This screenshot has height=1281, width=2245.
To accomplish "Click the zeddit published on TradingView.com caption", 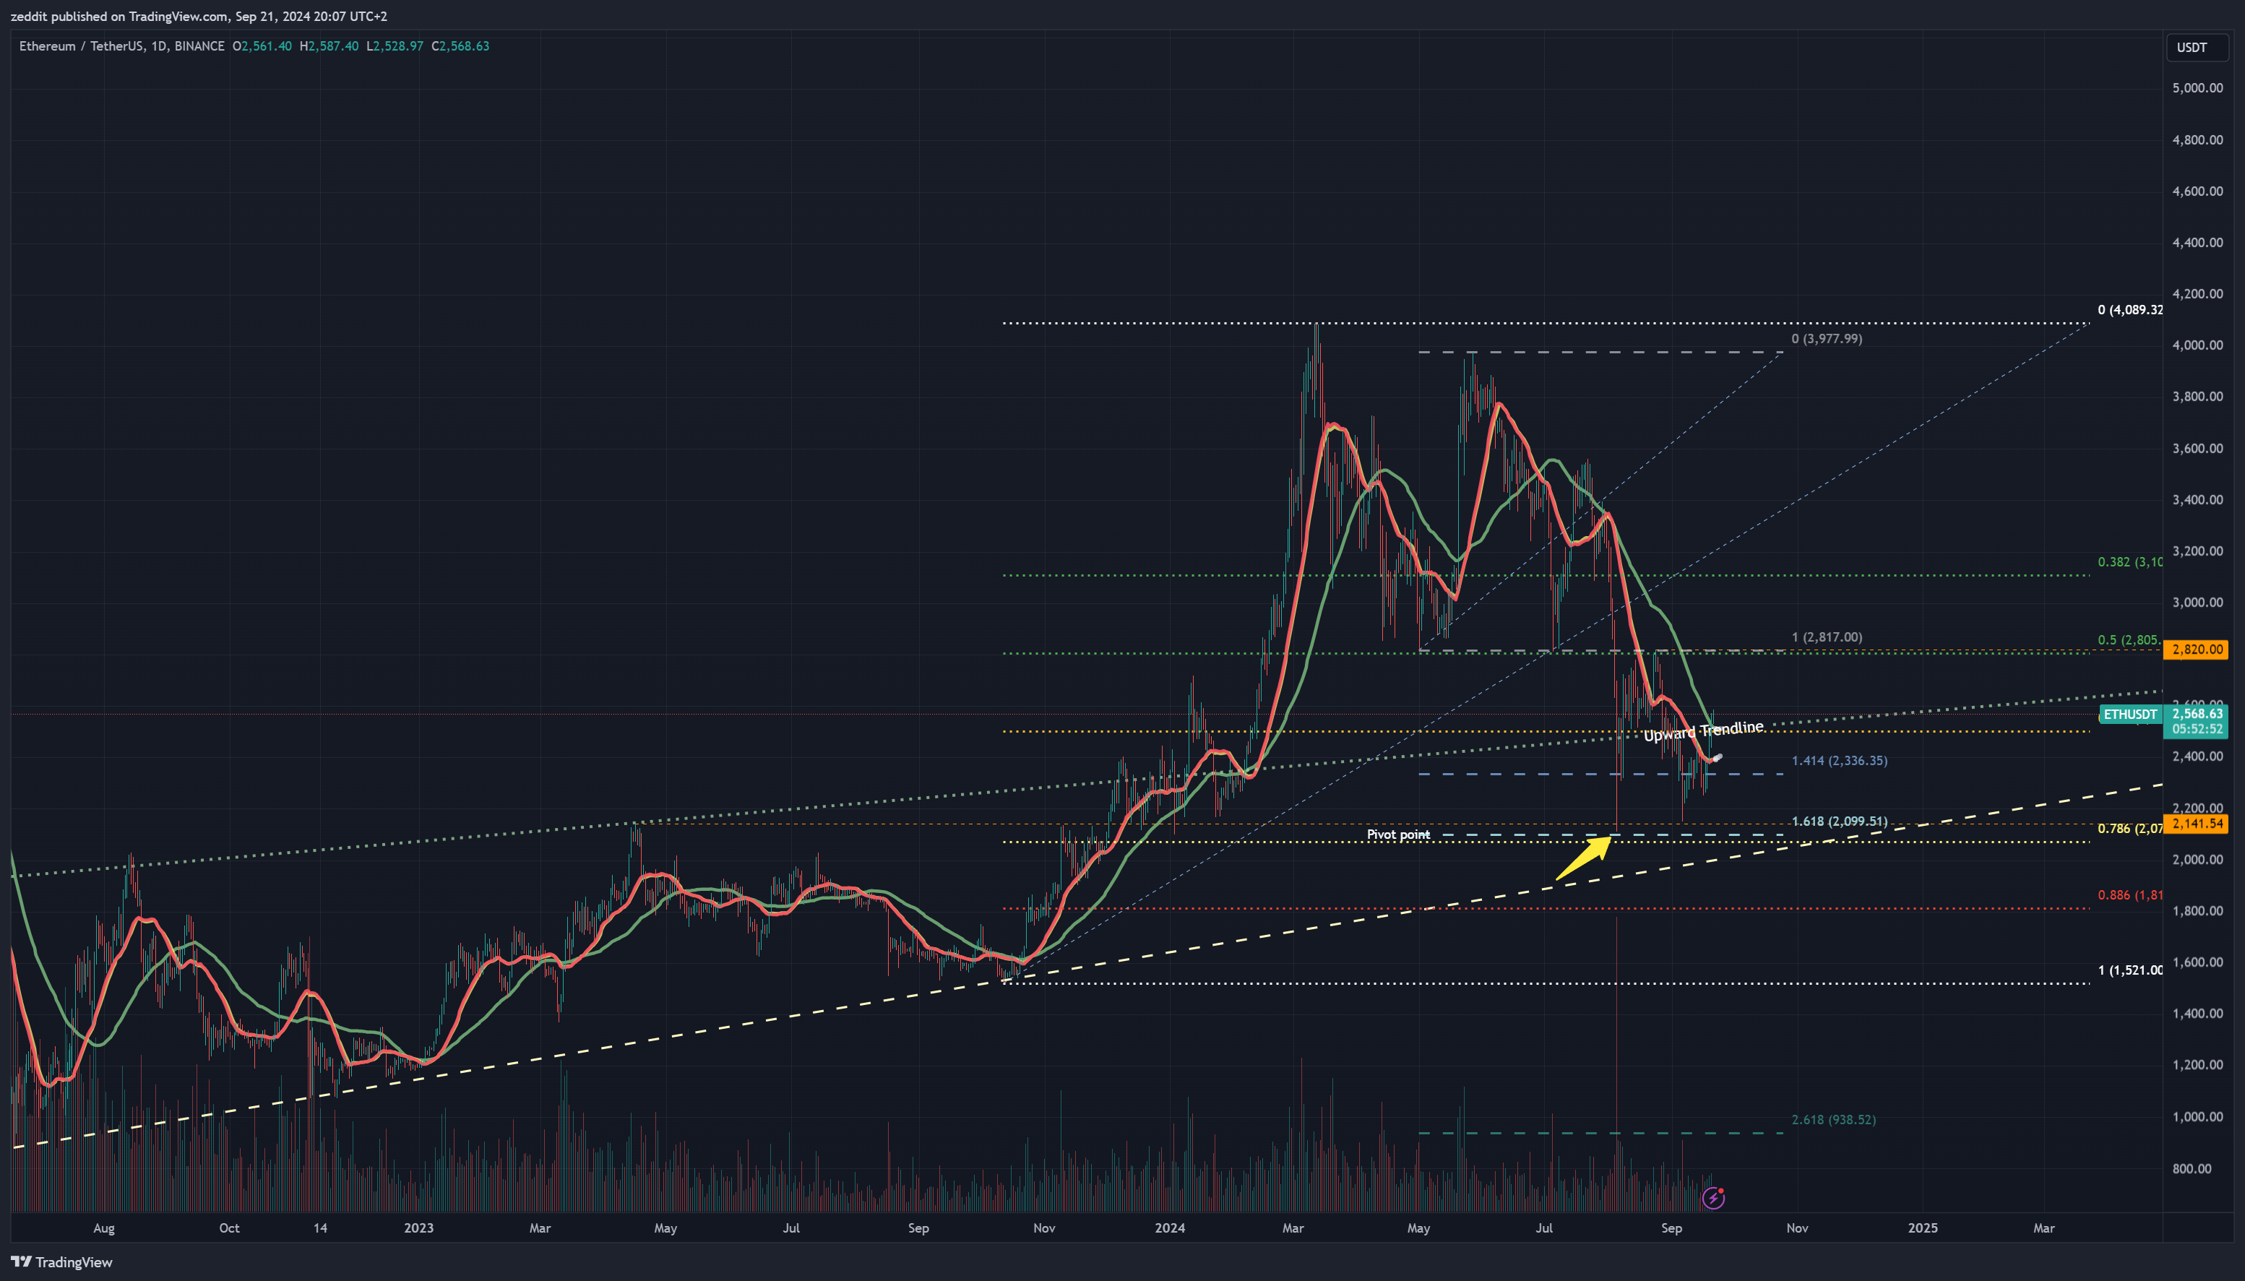I will 199,16.
